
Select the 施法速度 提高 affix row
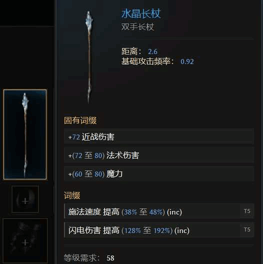click(x=159, y=211)
